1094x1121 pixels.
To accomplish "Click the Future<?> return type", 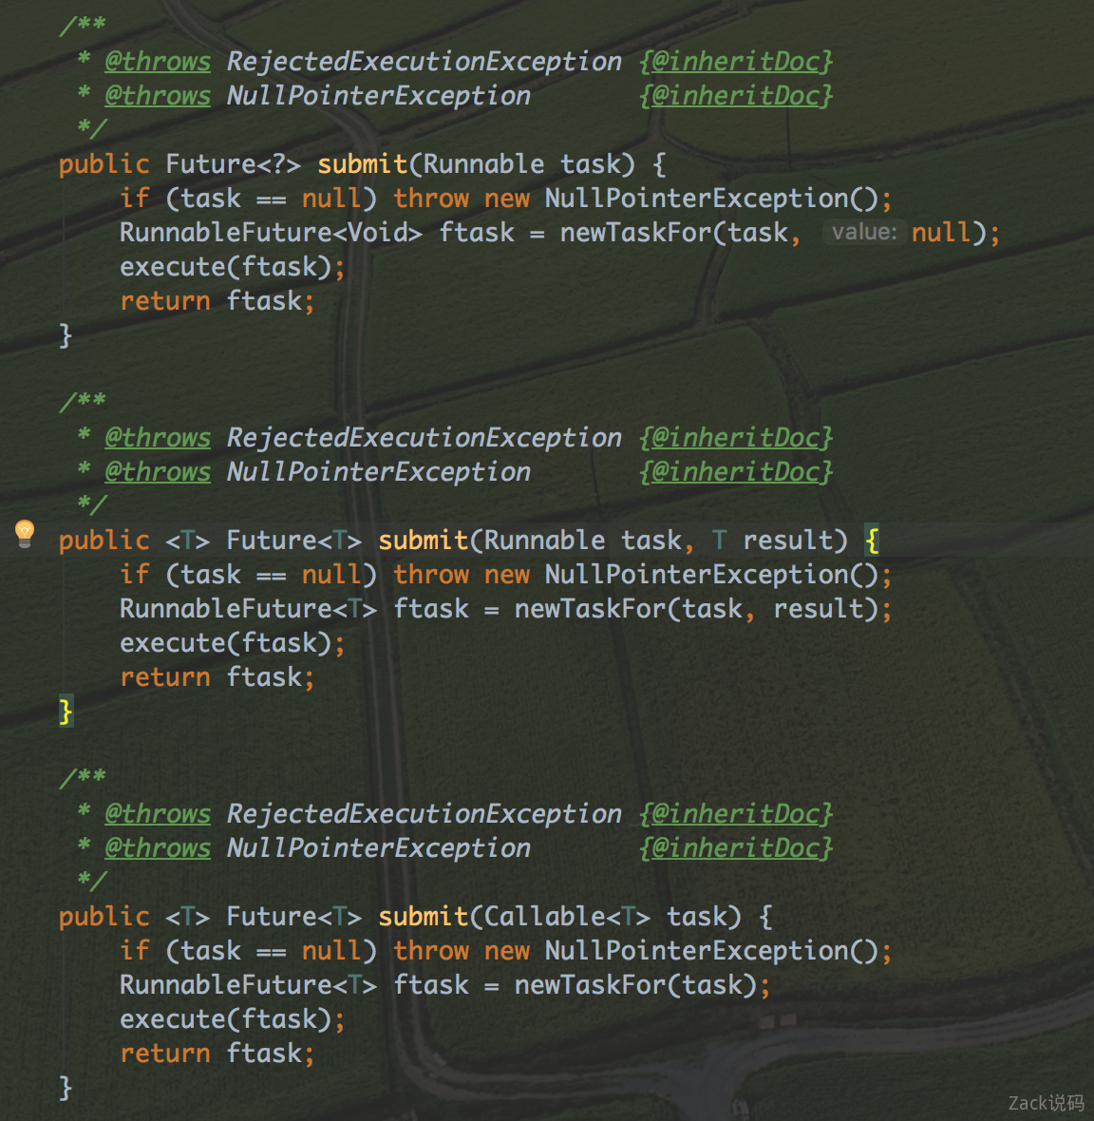I will click(x=233, y=164).
